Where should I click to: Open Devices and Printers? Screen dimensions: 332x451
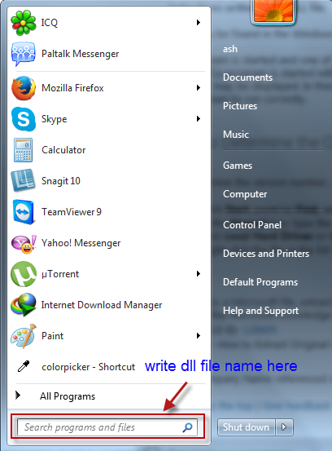(x=266, y=254)
